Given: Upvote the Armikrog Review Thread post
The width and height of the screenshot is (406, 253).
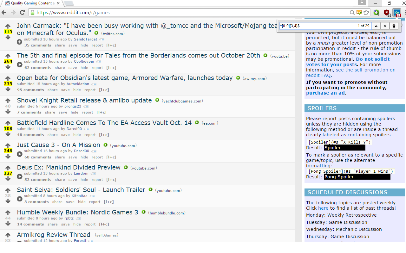Looking at the screenshot, I should pyautogui.click(x=8, y=235).
